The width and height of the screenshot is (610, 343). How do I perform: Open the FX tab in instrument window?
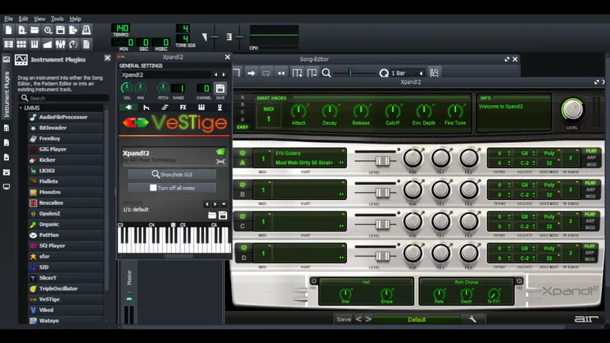pos(183,107)
